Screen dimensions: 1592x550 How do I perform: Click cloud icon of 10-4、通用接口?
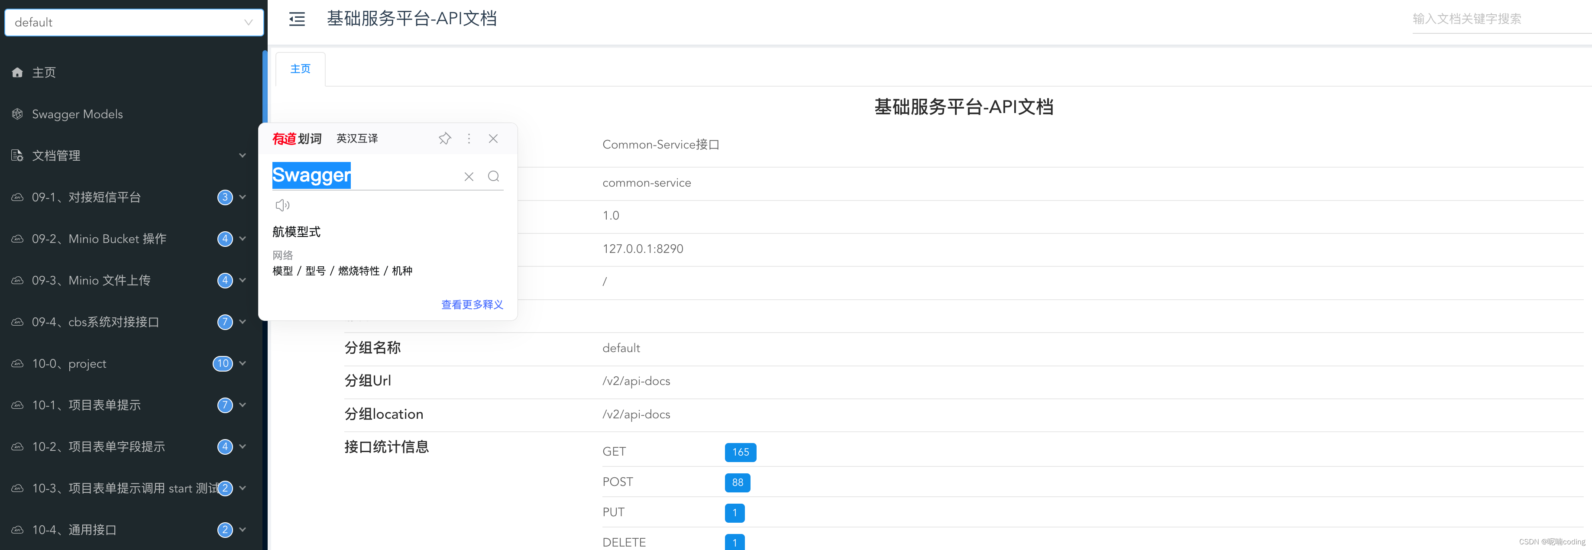[x=17, y=530]
